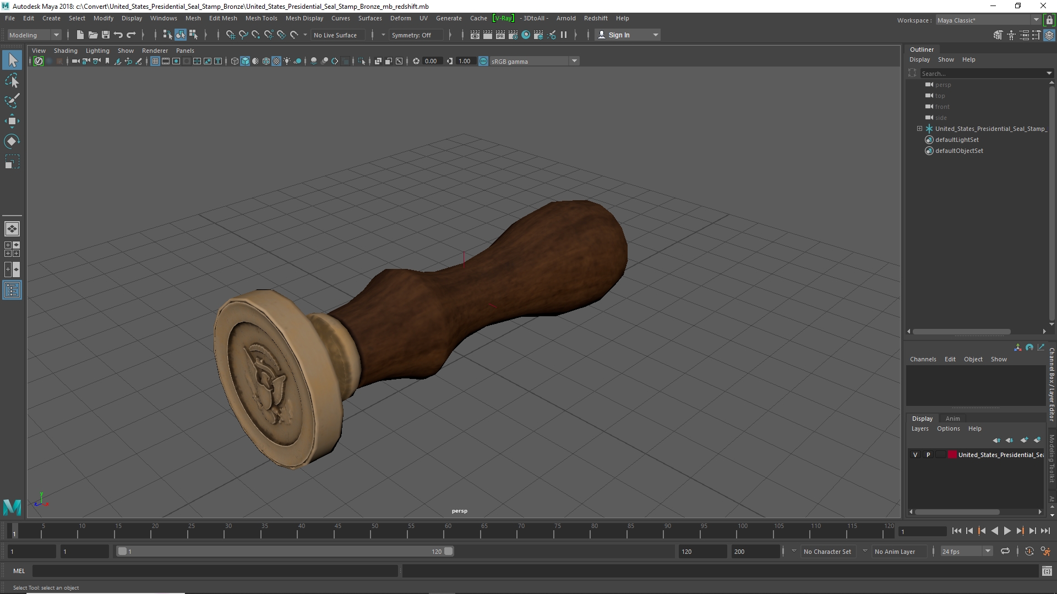Jump to start of playback range
The height and width of the screenshot is (594, 1057).
(957, 531)
